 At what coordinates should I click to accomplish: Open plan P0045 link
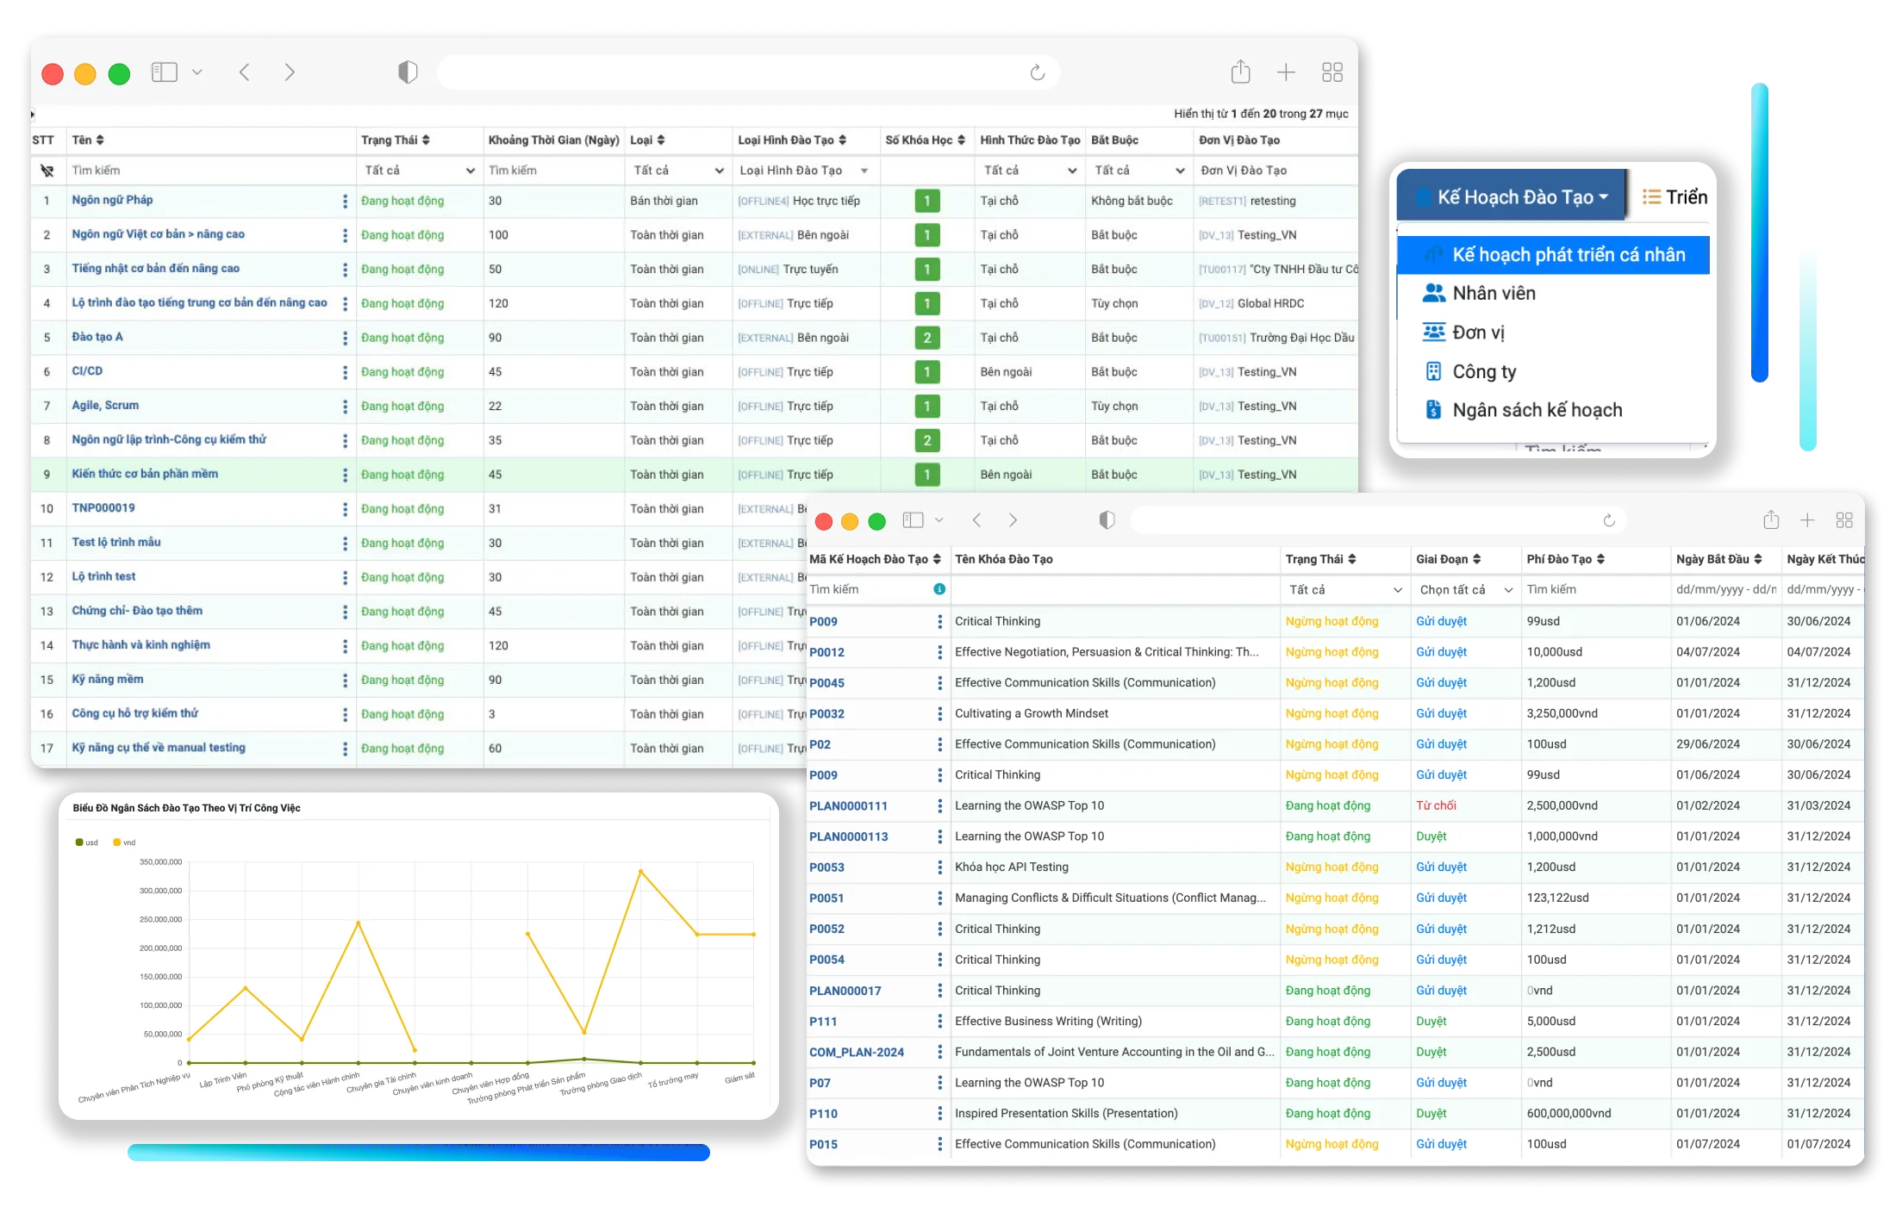click(x=826, y=683)
